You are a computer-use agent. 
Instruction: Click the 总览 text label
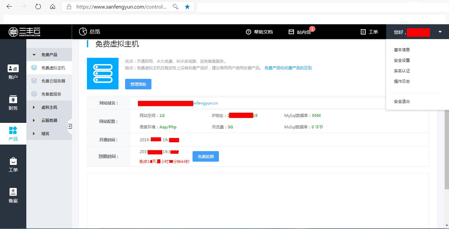[95, 32]
